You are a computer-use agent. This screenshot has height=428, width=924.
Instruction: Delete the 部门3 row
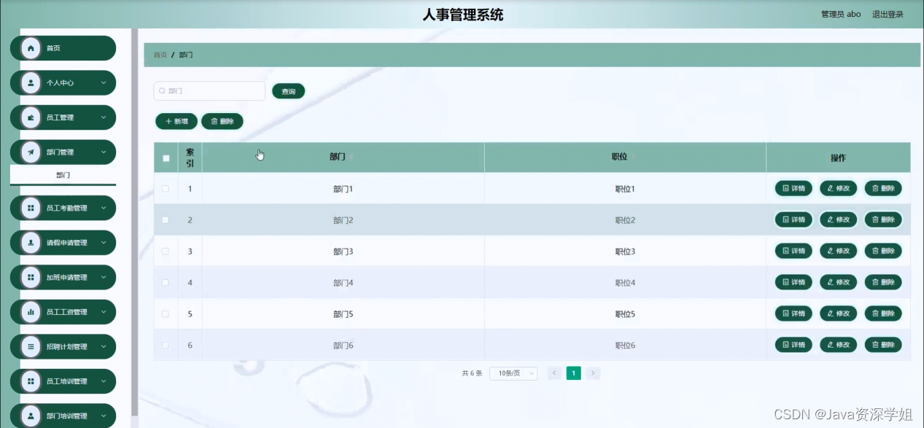883,251
